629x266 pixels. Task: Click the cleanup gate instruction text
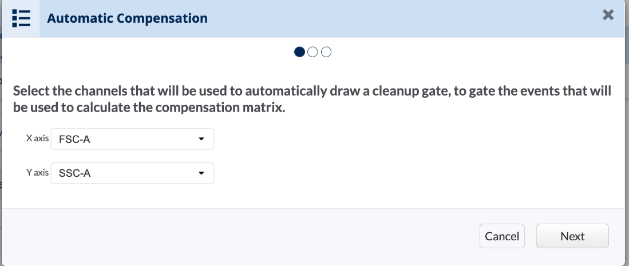click(x=312, y=91)
